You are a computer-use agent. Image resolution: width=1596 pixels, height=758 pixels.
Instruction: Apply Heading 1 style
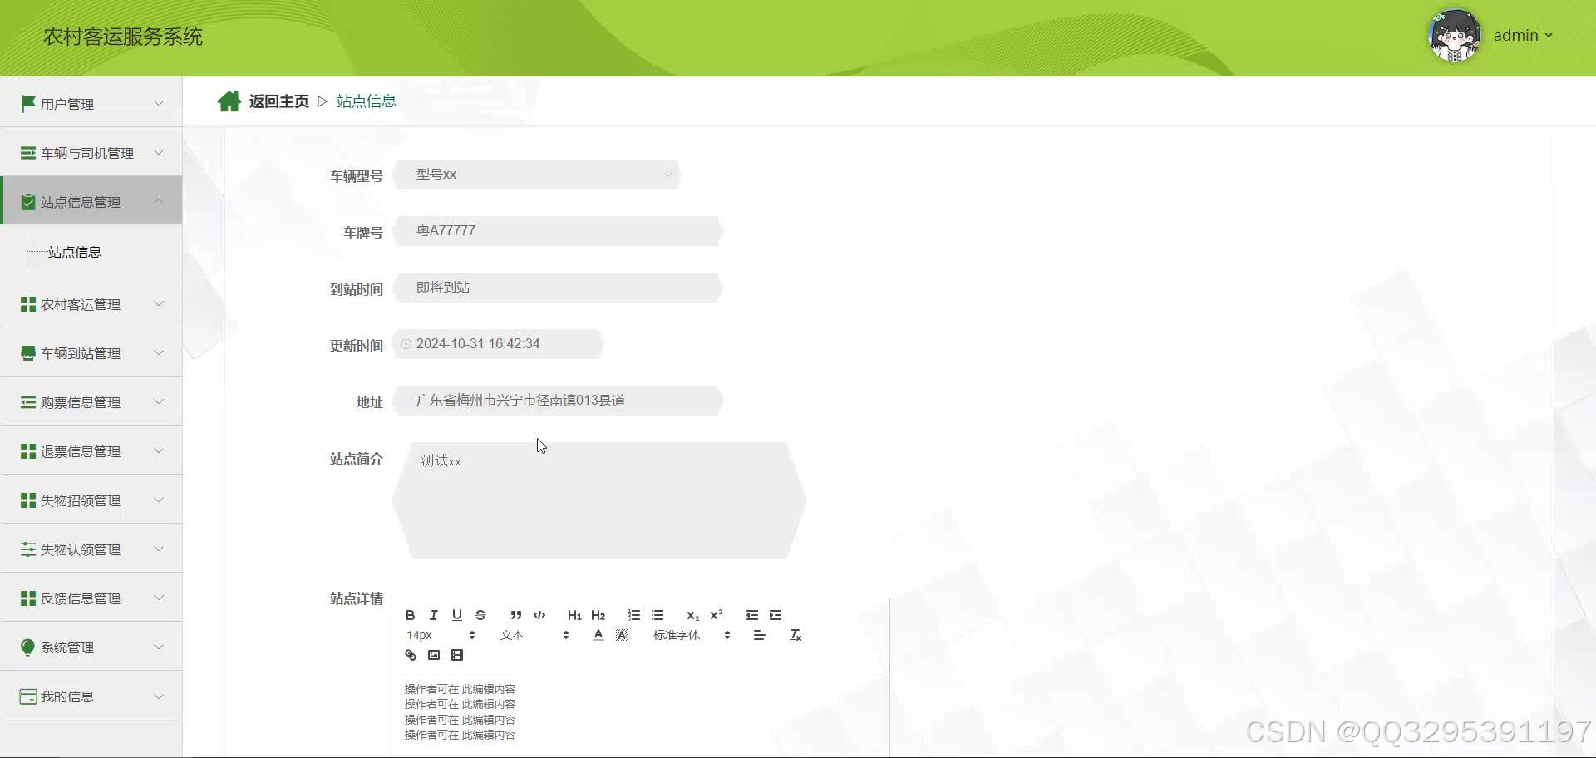574,615
